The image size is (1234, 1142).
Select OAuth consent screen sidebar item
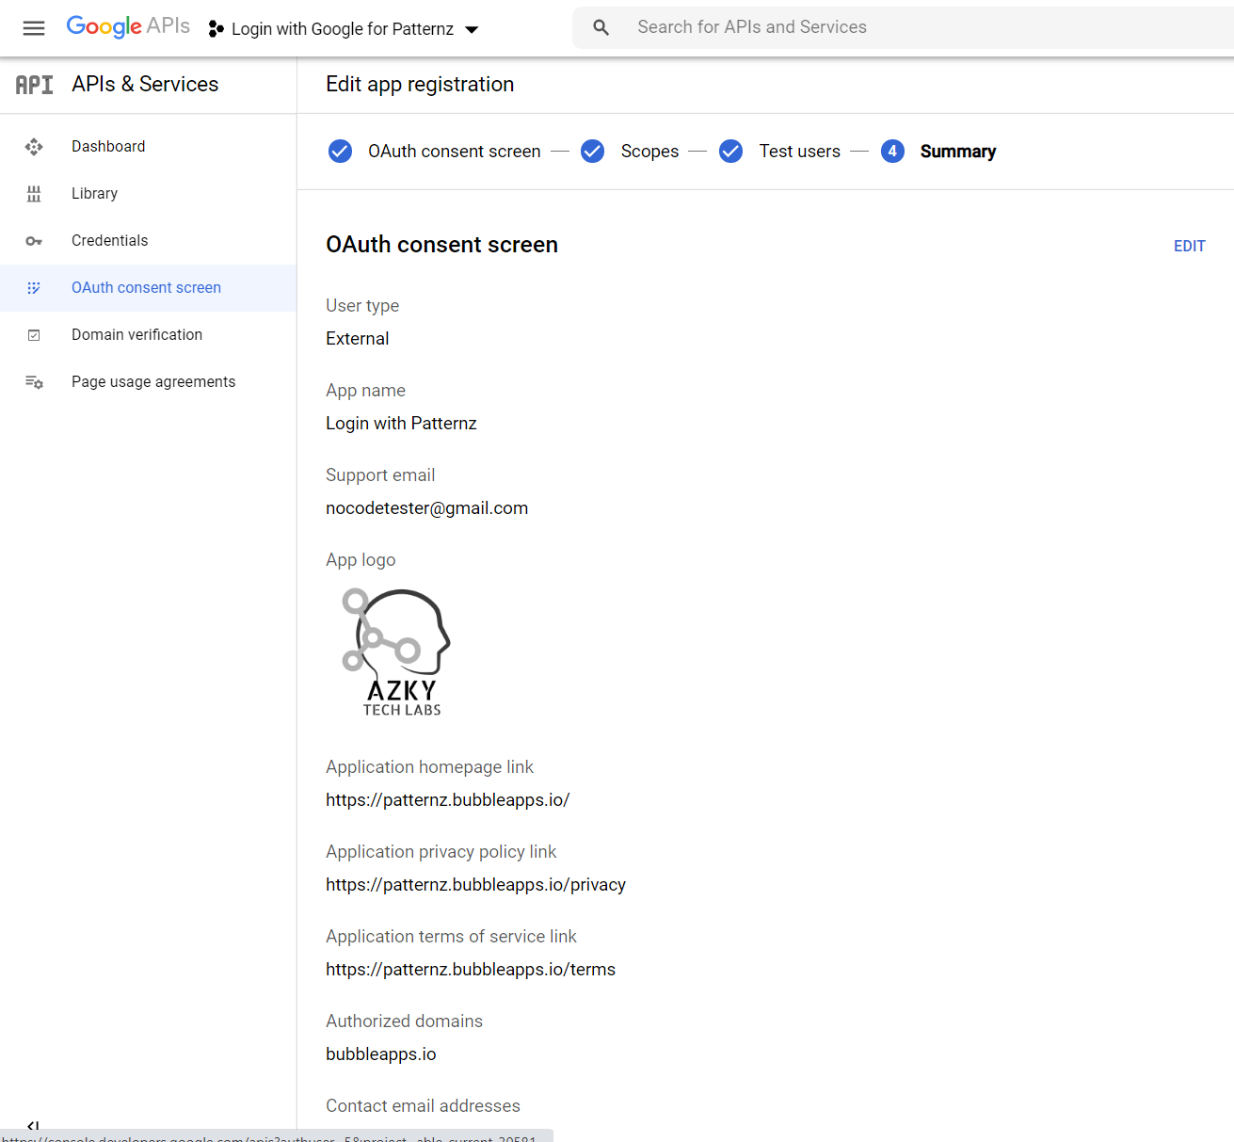click(146, 288)
